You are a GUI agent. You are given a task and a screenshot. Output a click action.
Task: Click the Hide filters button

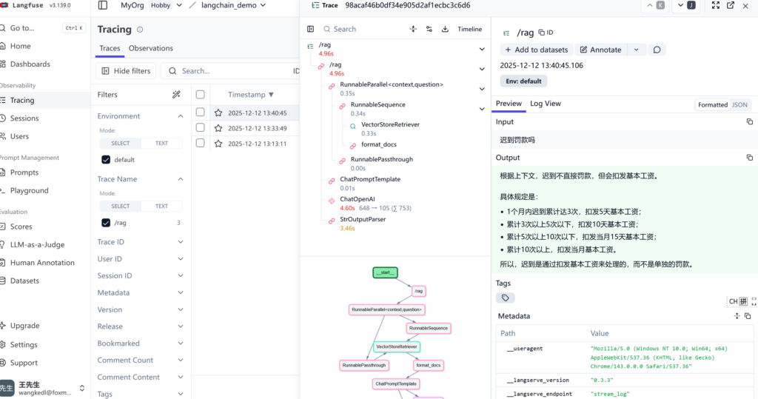pos(126,71)
